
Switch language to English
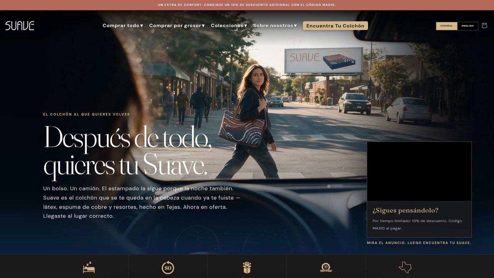click(x=467, y=26)
